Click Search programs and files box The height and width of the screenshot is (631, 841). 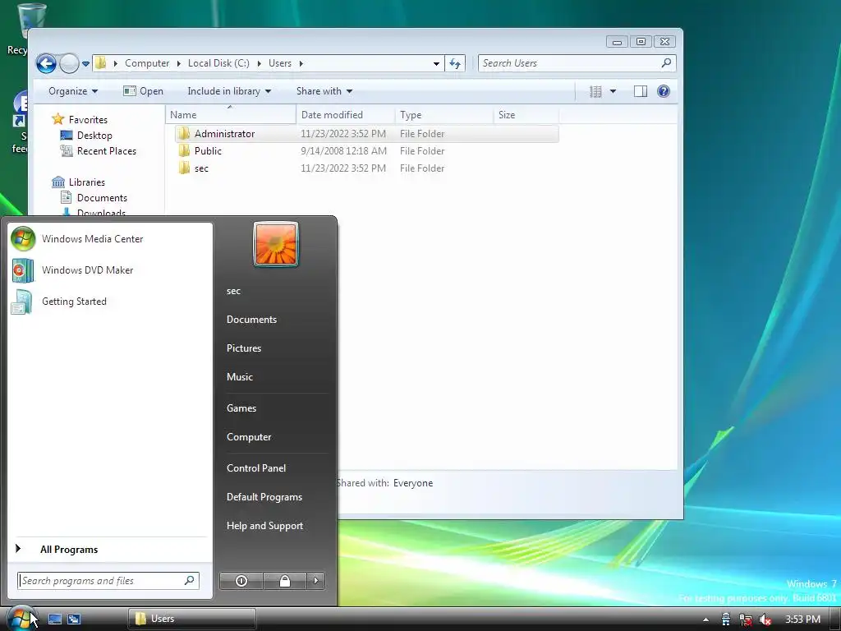108,581
